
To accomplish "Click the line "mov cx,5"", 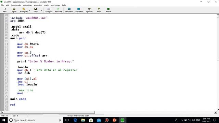I will (x=24, y=53).
